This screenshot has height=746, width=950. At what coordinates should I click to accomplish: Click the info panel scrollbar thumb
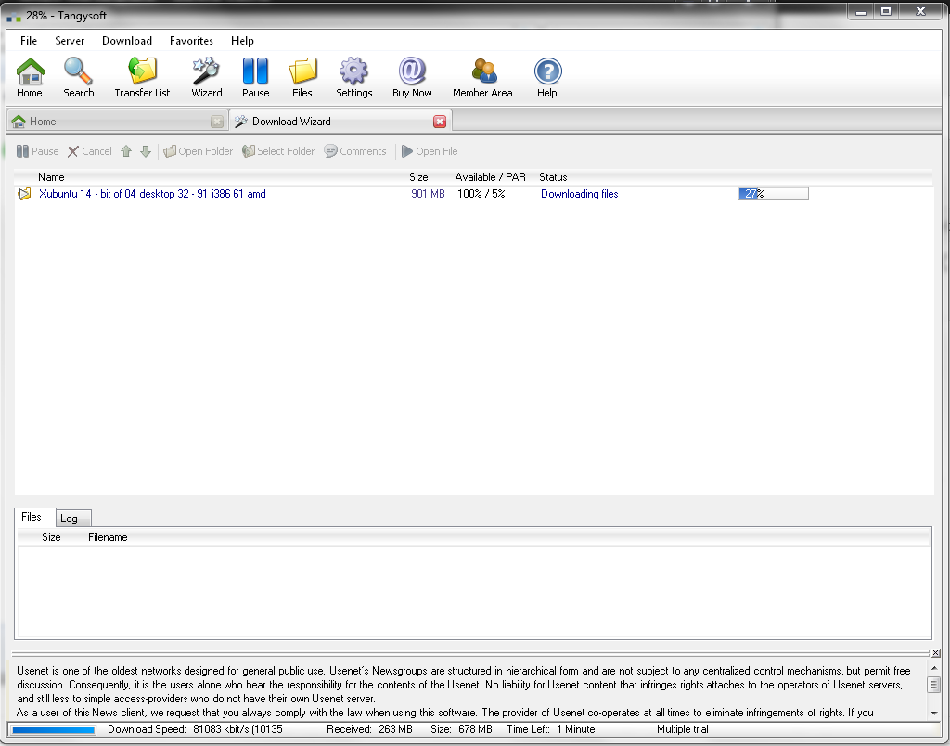click(x=934, y=685)
